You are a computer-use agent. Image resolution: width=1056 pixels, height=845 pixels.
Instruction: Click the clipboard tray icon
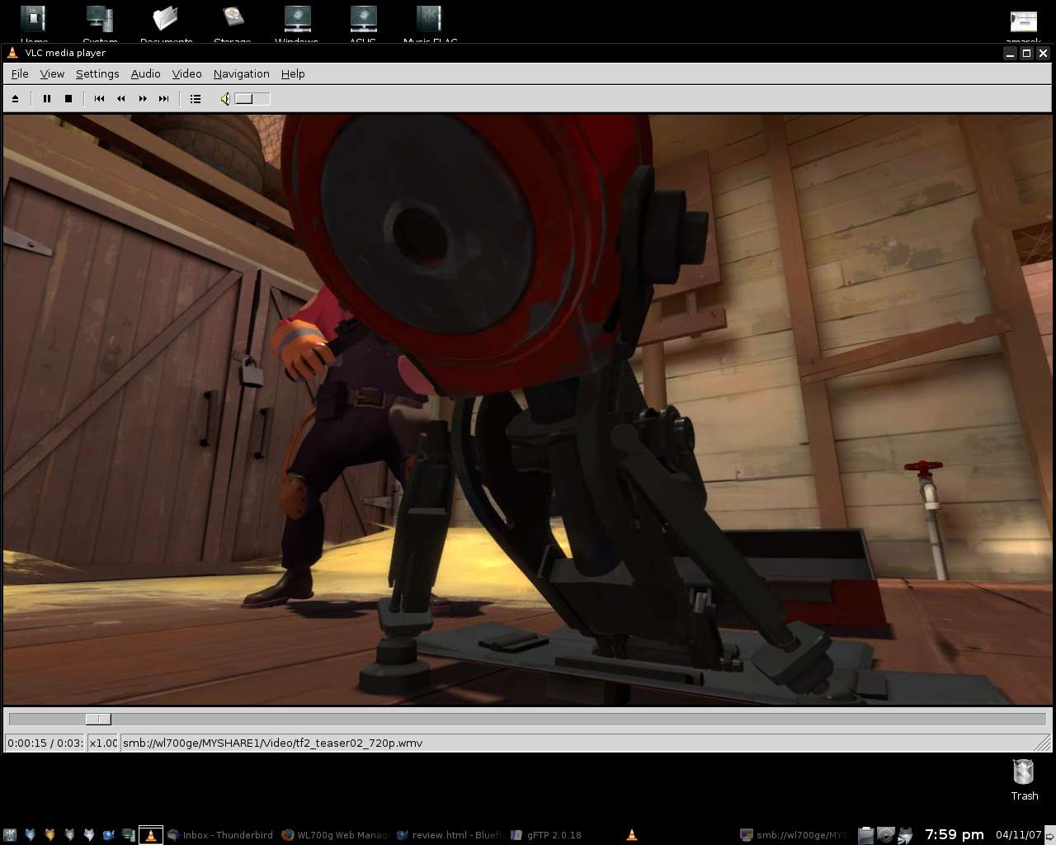coord(866,835)
